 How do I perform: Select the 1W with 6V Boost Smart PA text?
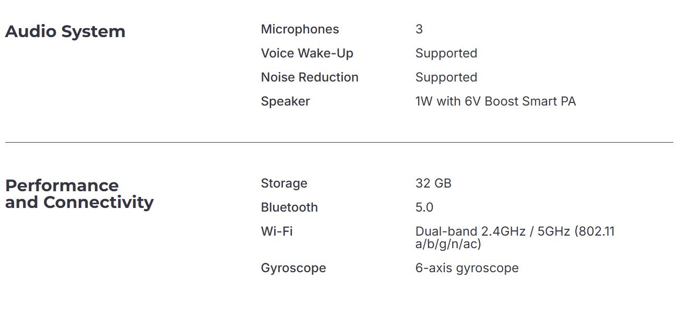495,101
